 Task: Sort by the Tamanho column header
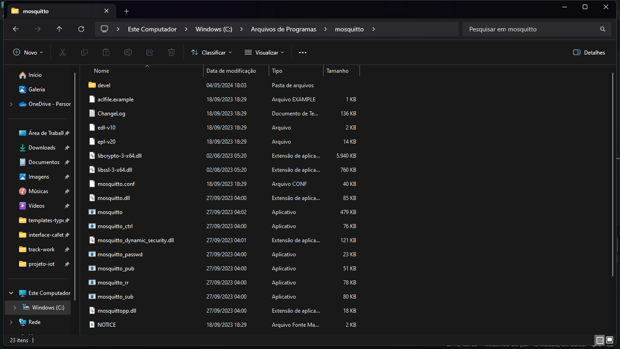[341, 71]
